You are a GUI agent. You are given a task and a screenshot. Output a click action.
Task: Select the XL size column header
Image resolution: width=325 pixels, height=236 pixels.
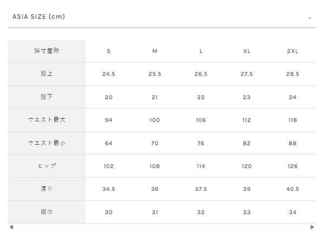click(x=247, y=51)
